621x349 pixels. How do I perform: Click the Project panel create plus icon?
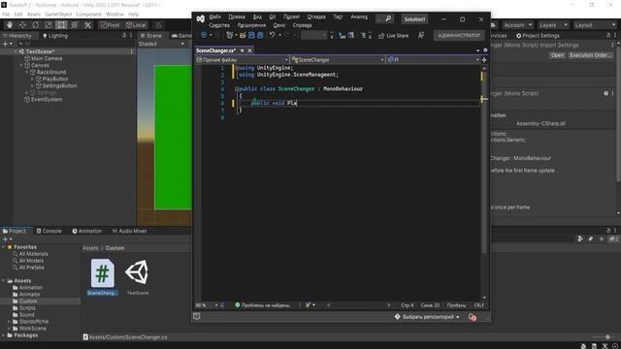5,239
